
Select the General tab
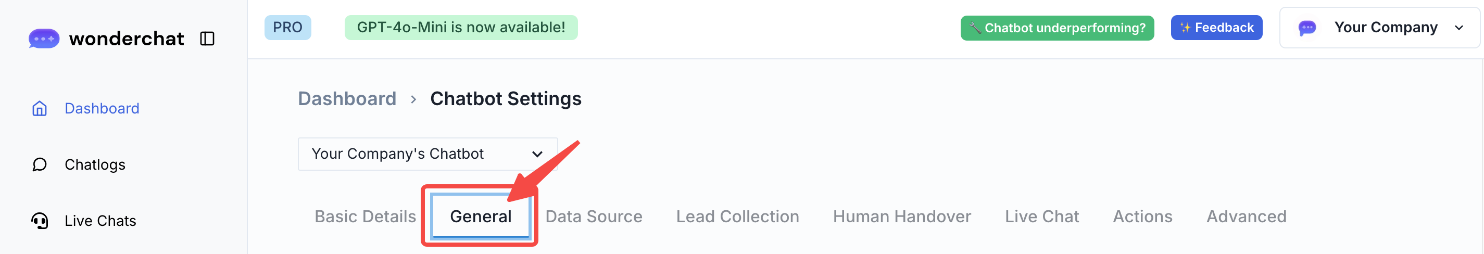[480, 217]
